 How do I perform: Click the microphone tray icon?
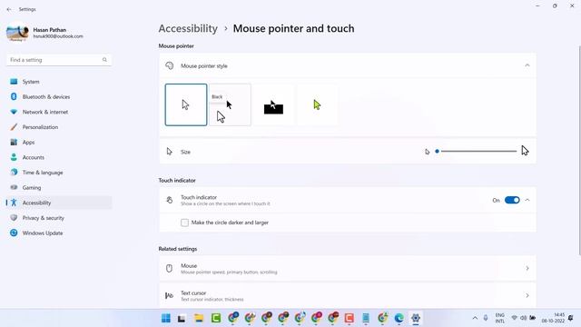pyautogui.click(x=486, y=318)
